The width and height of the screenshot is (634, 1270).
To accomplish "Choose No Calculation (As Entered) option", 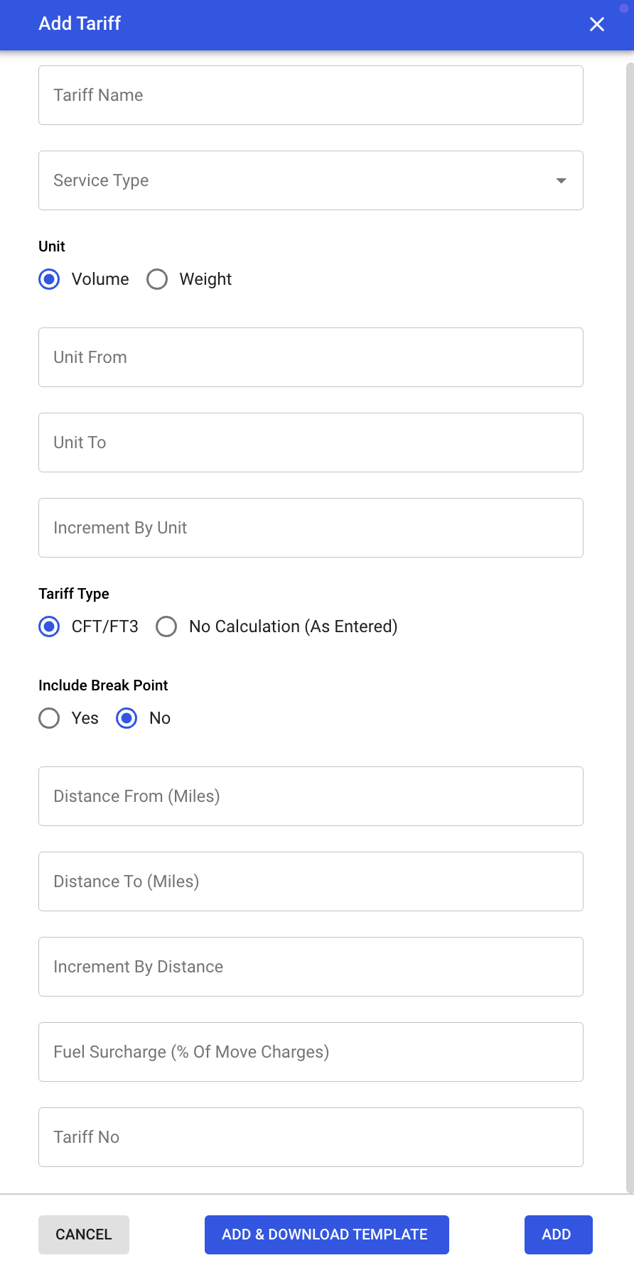I will click(166, 626).
